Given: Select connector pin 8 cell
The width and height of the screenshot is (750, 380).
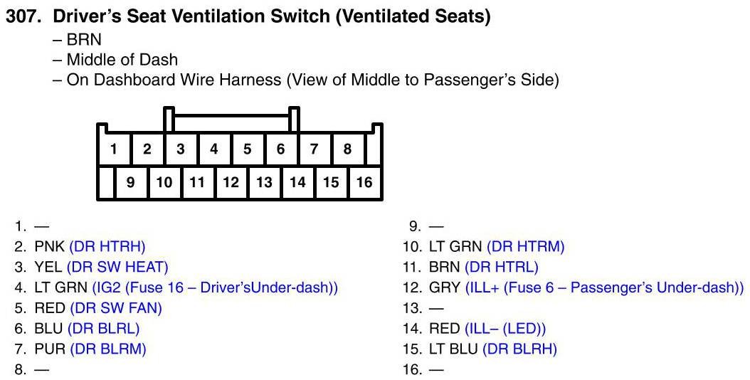Looking at the screenshot, I should [x=348, y=149].
